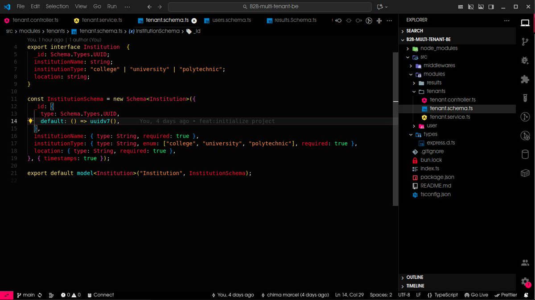The width and height of the screenshot is (535, 300).
Task: Go back with the left arrow
Action: (x=149, y=7)
